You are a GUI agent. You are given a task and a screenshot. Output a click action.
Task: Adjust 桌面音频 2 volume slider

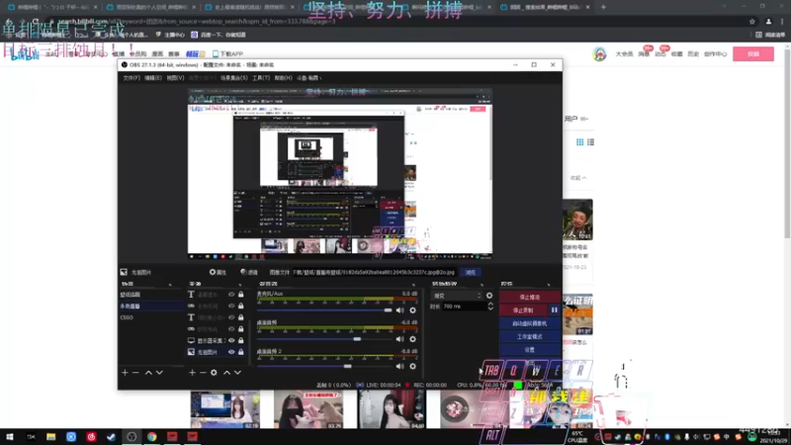[x=348, y=366]
